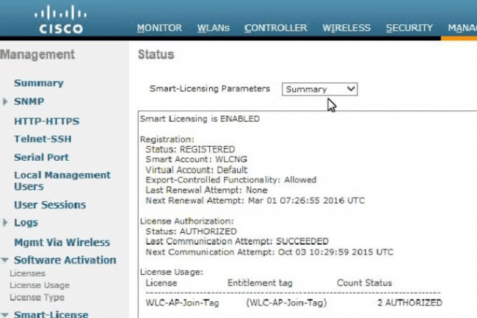
Task: Open the WIRELESS menu
Action: pyautogui.click(x=346, y=28)
